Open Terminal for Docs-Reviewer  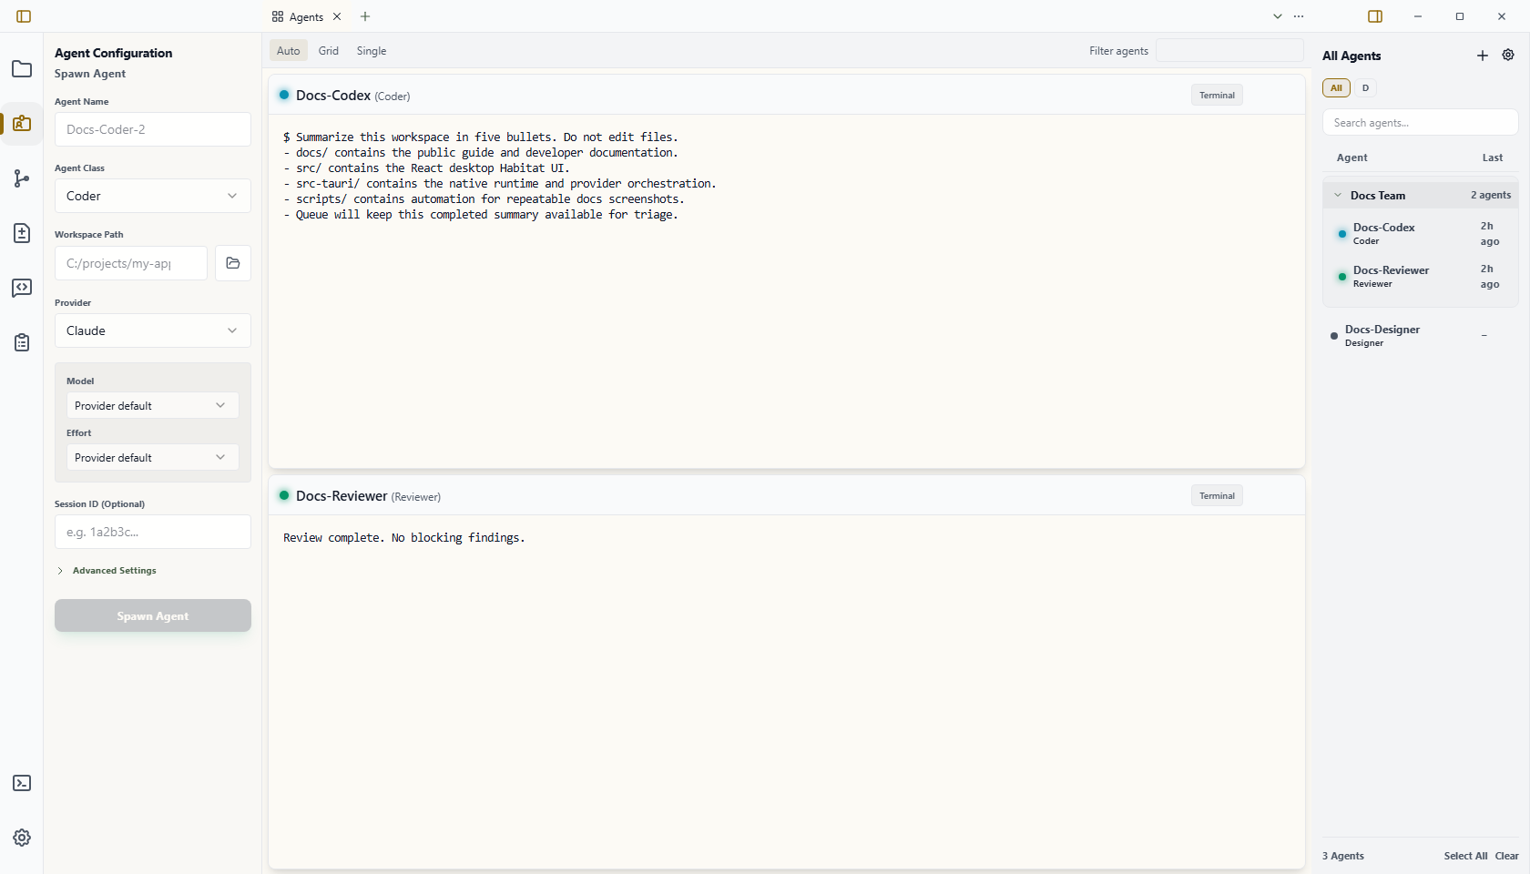click(x=1217, y=495)
